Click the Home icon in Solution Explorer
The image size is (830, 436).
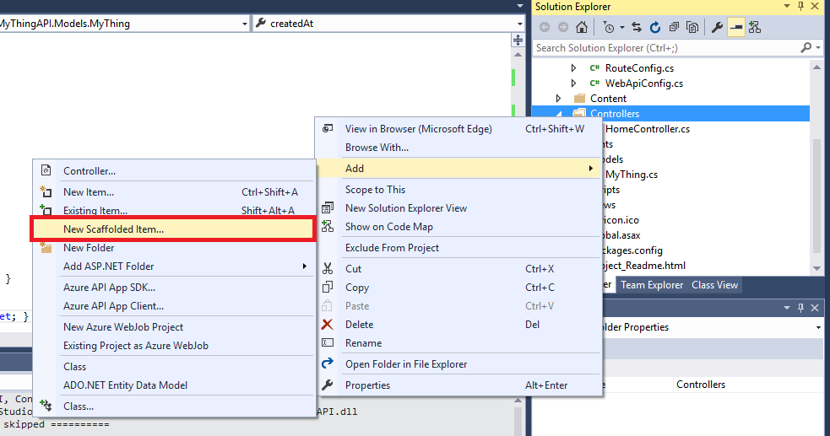[582, 28]
